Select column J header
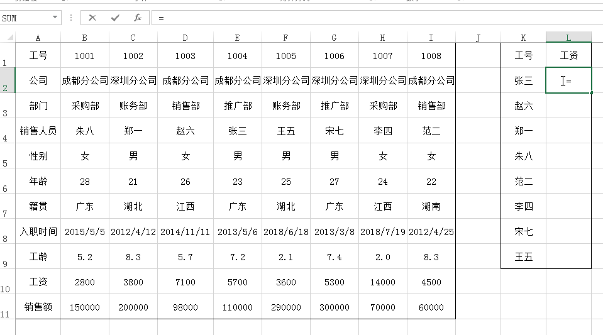 pyautogui.click(x=478, y=38)
